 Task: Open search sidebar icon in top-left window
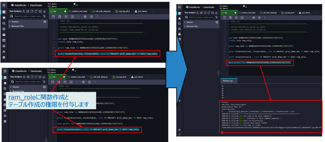click(x=4, y=23)
